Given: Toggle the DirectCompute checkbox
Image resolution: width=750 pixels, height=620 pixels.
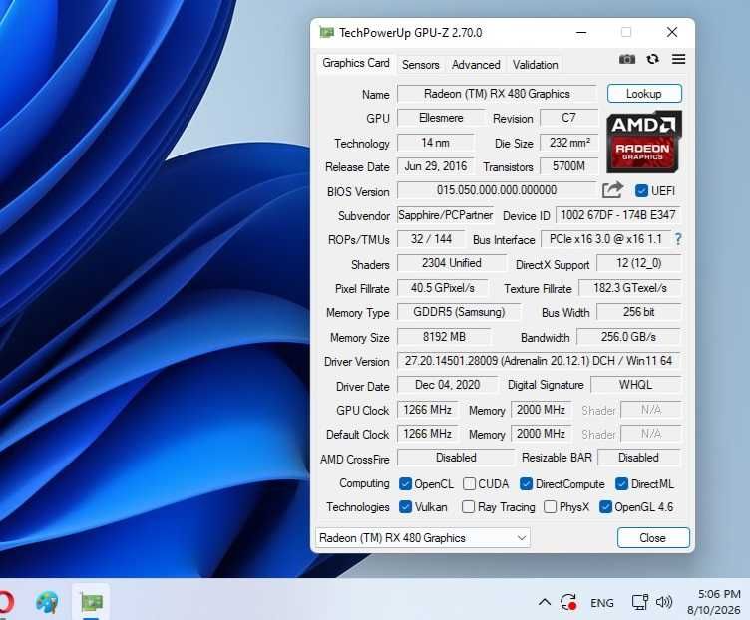Looking at the screenshot, I should click(527, 484).
